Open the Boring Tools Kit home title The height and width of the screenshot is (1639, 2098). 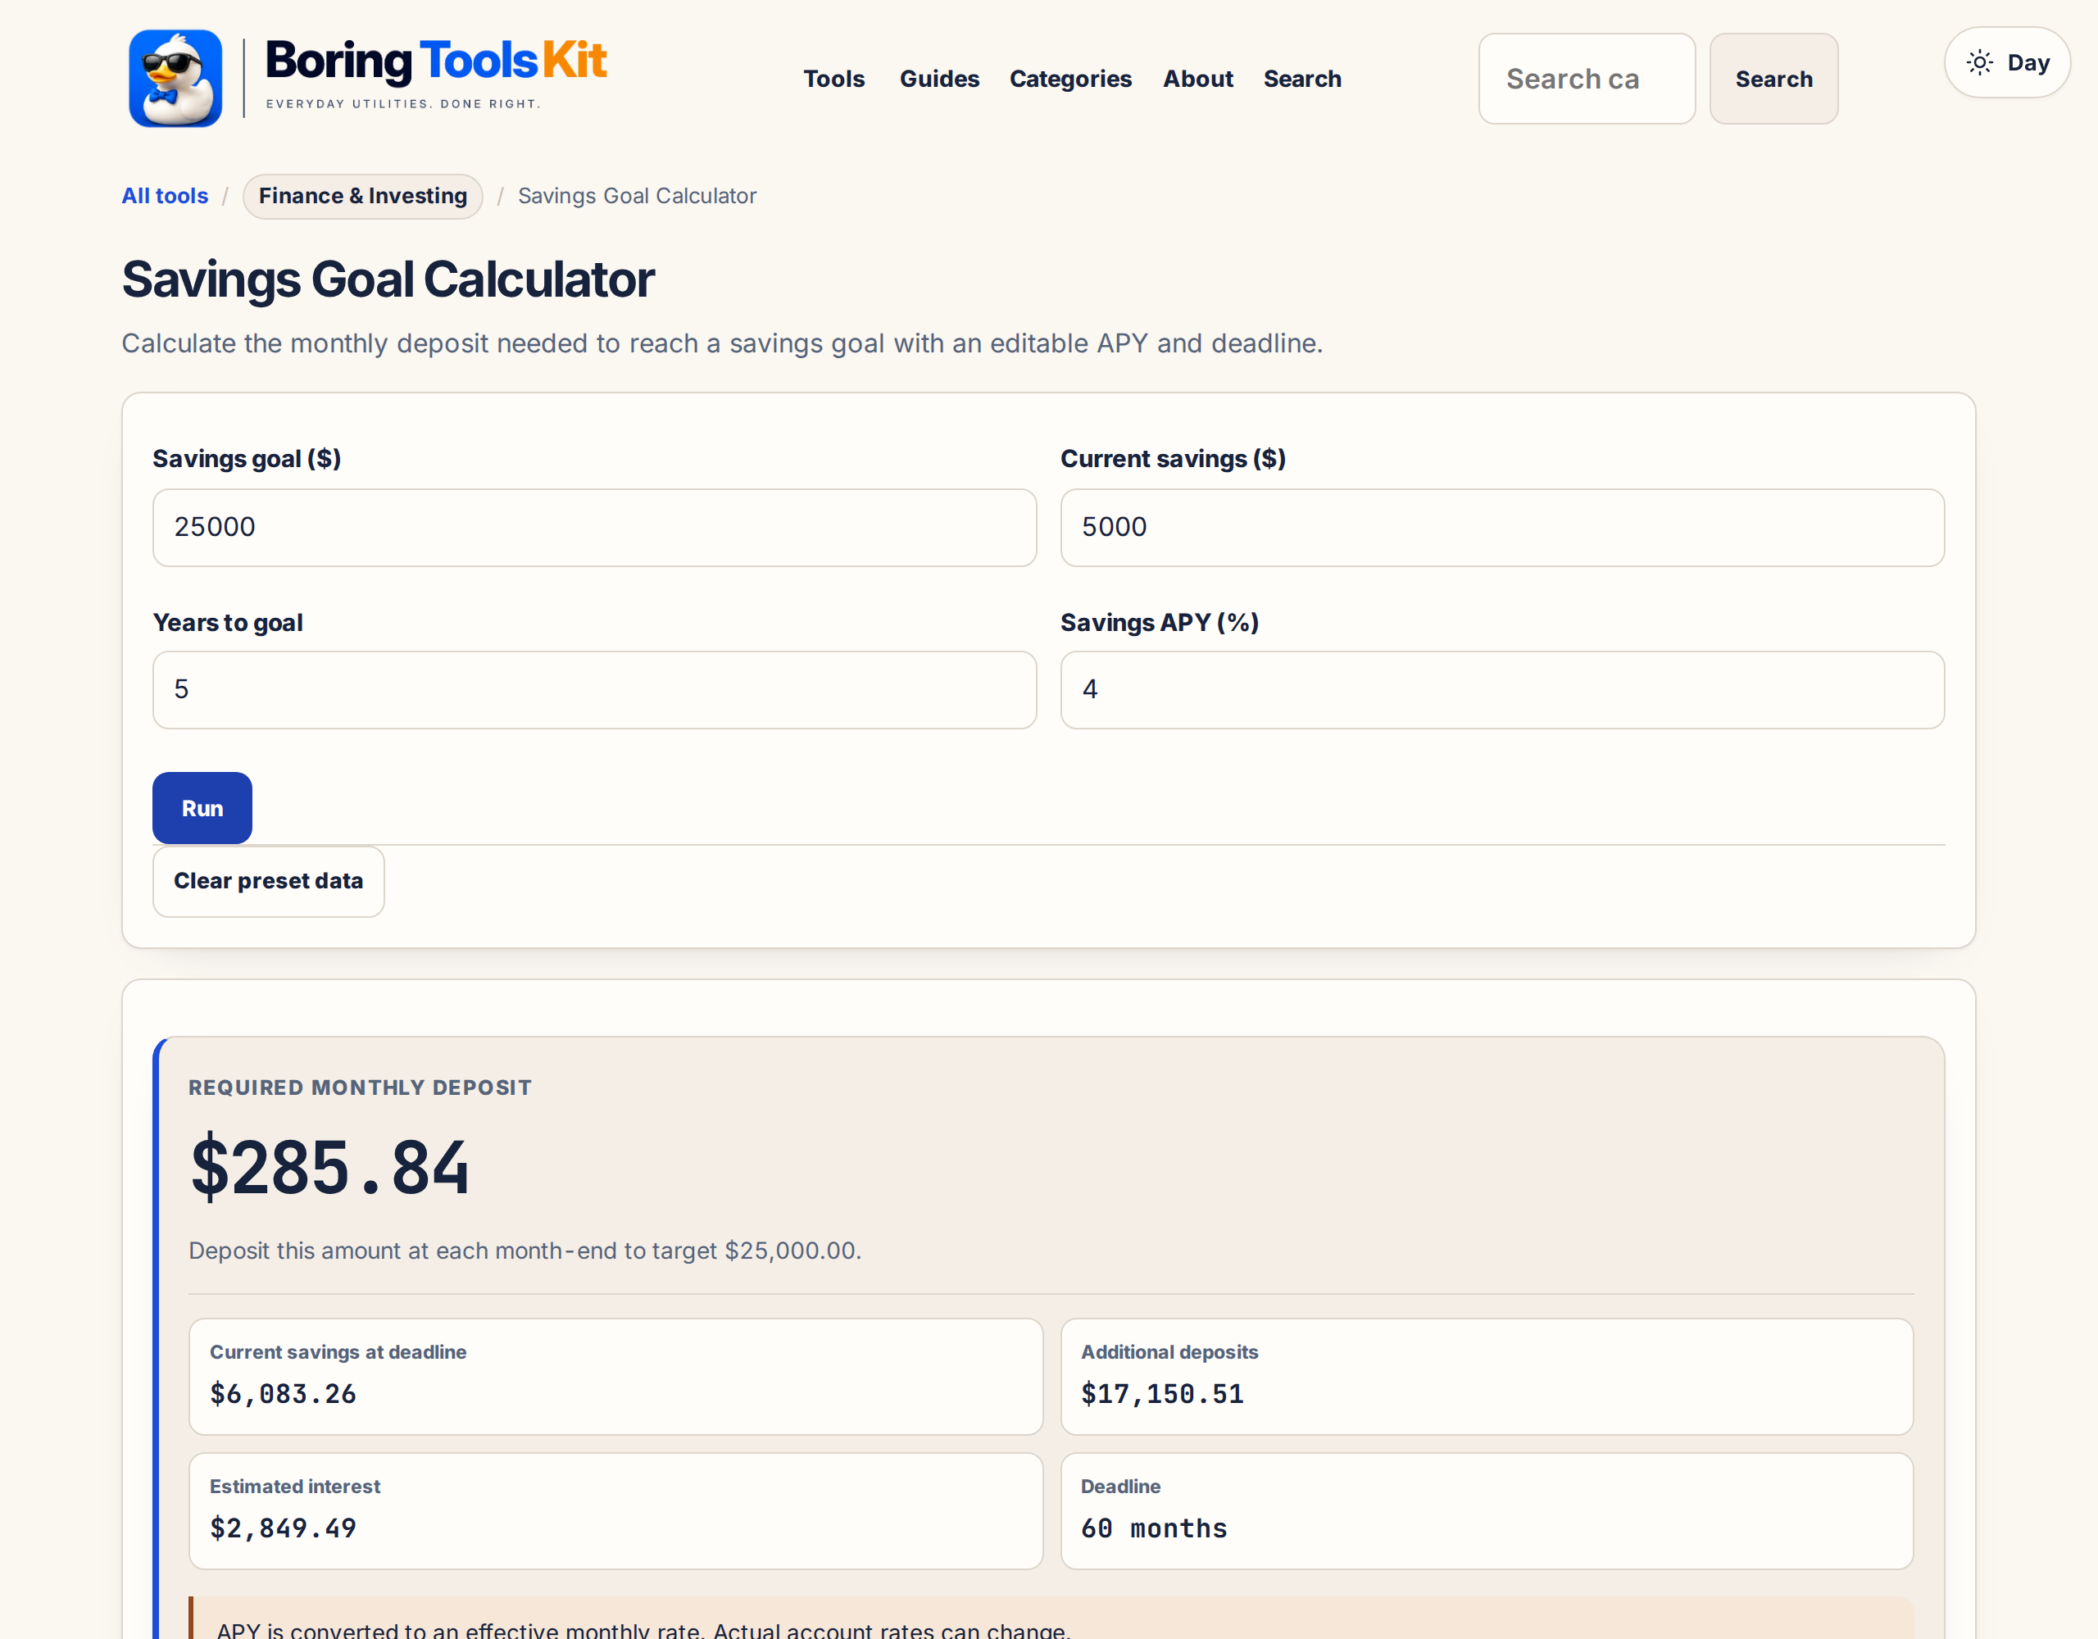tap(435, 60)
